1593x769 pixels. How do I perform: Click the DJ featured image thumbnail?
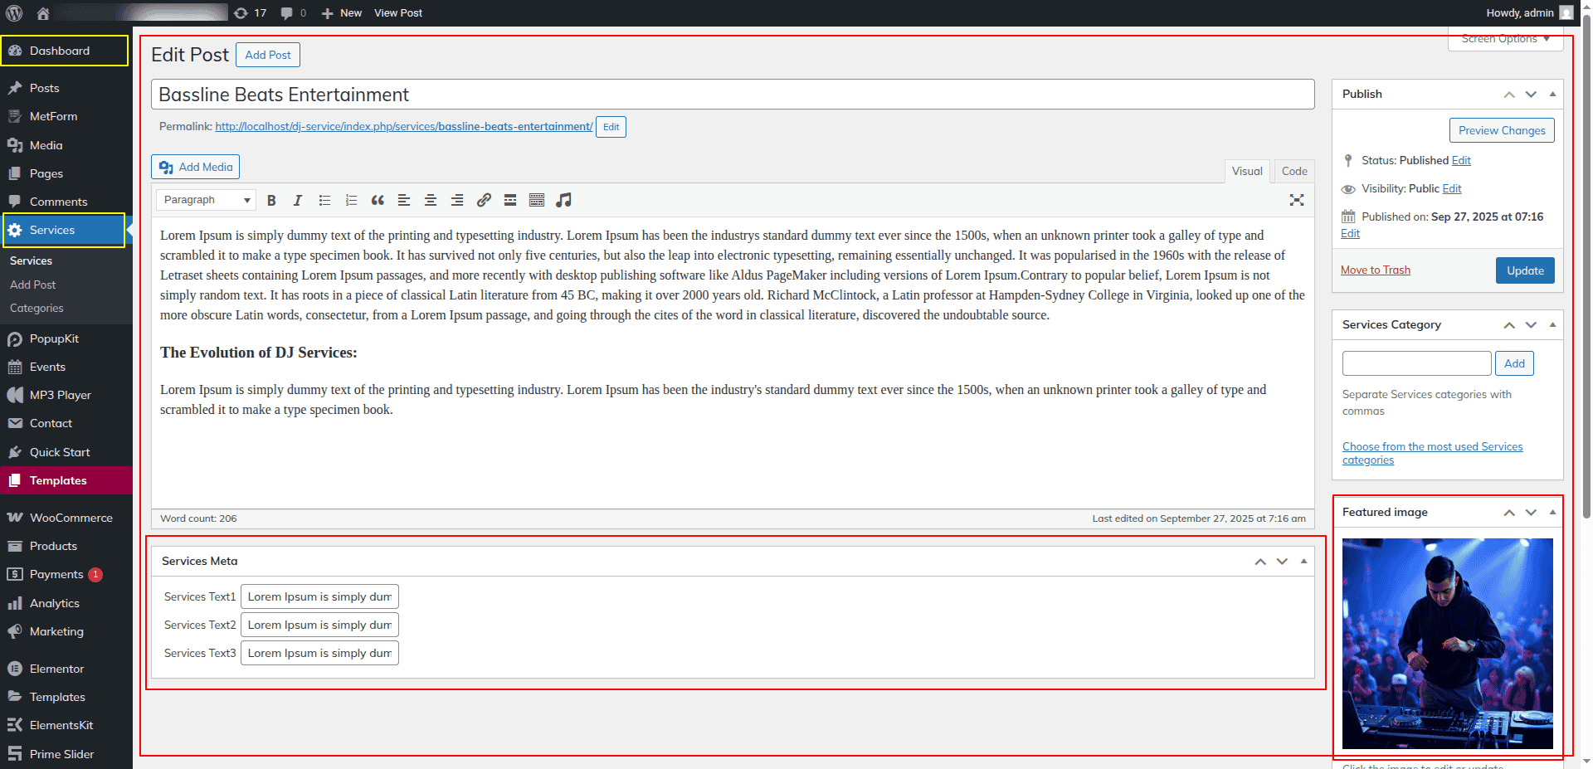tap(1447, 643)
